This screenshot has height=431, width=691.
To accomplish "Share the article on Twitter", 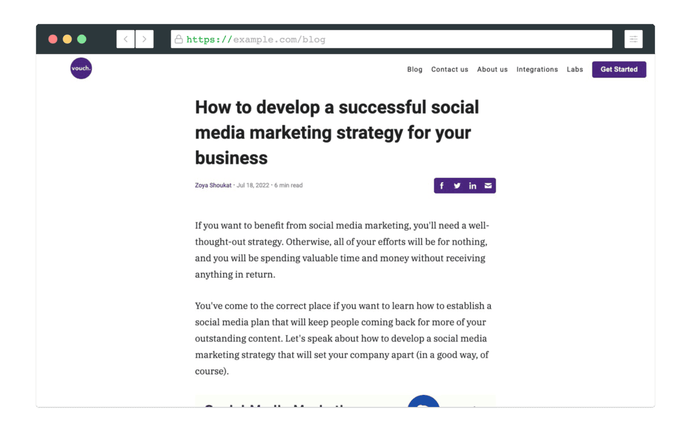I will [457, 186].
